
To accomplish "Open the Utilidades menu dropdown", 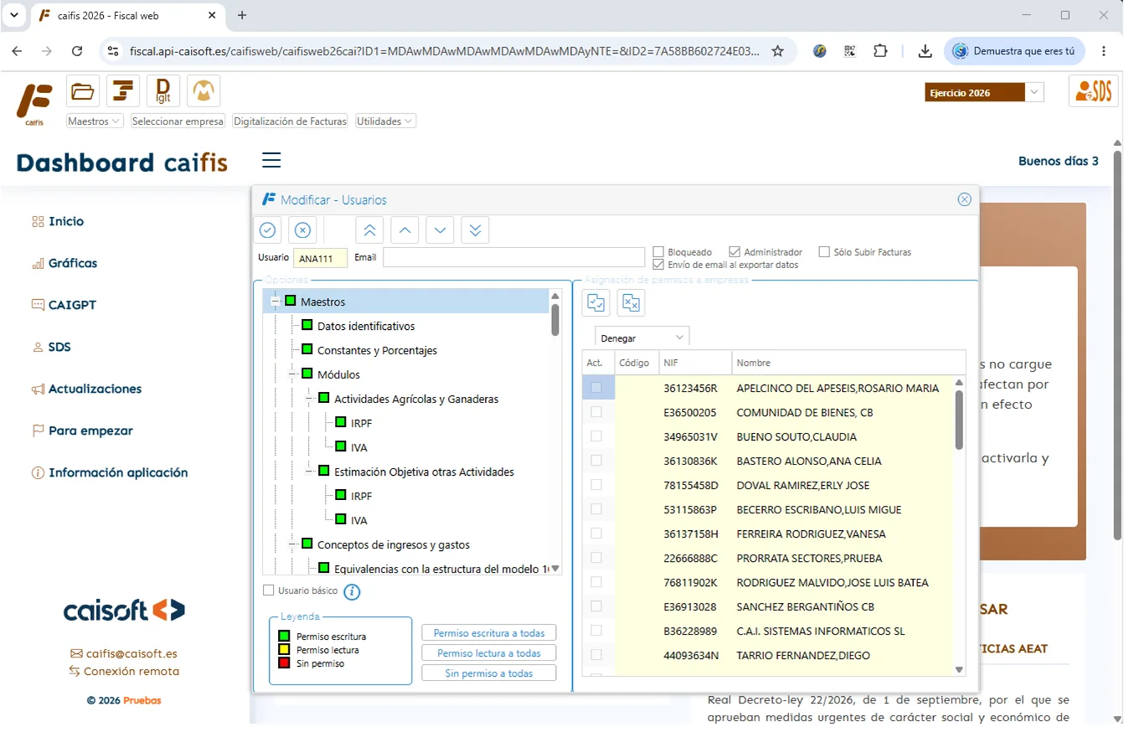I will click(385, 121).
